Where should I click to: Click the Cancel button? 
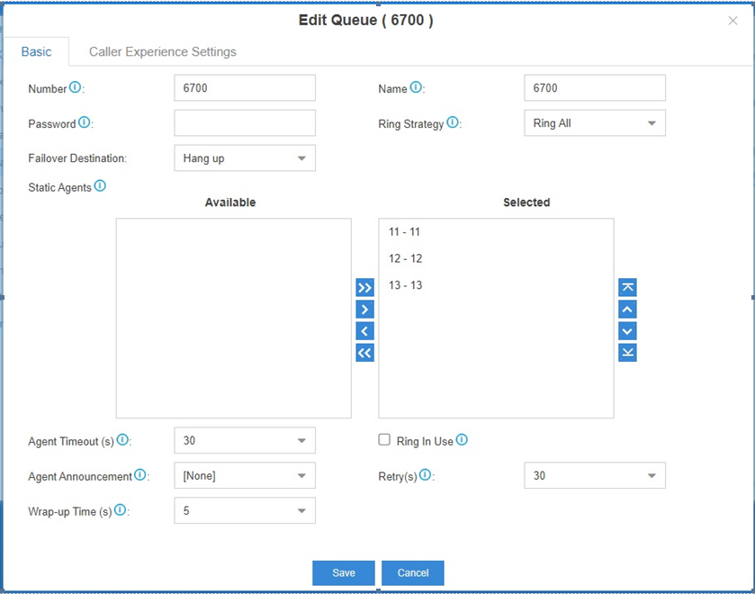pos(413,572)
